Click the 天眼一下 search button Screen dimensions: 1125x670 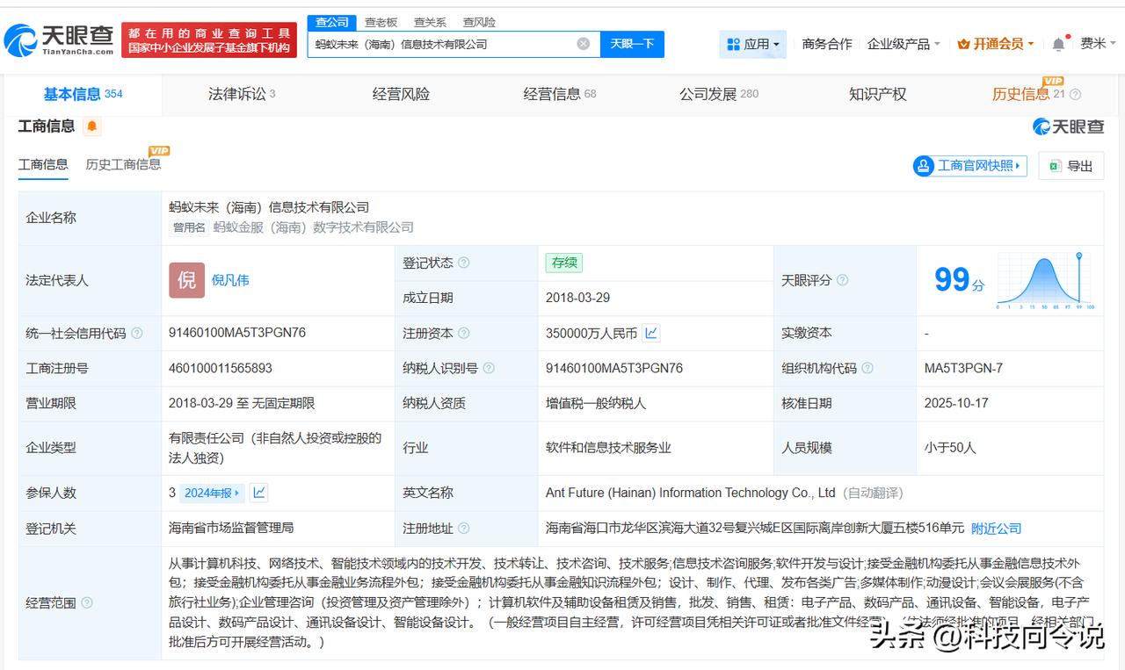[x=632, y=44]
